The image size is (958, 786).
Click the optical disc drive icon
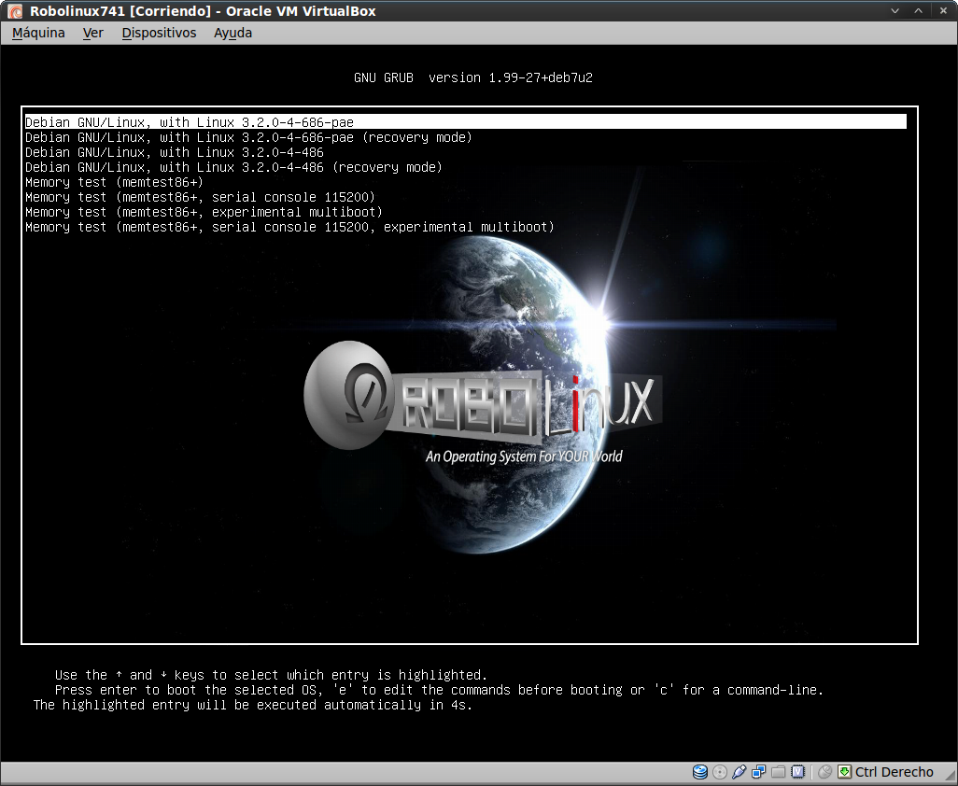[x=720, y=772]
